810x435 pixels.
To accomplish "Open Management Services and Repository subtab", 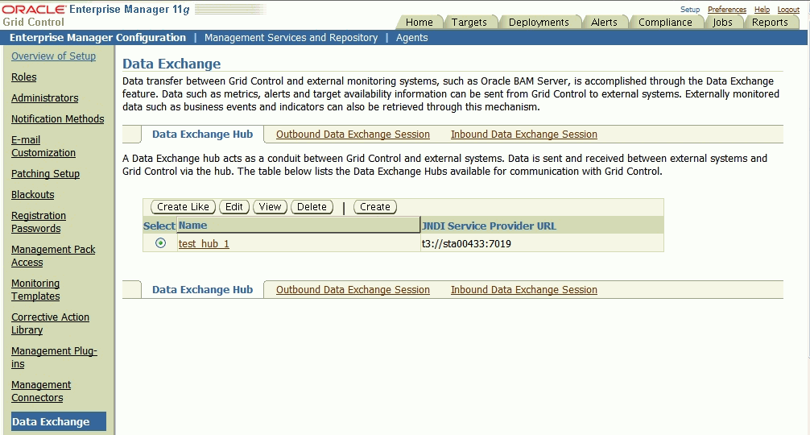I will [x=291, y=37].
